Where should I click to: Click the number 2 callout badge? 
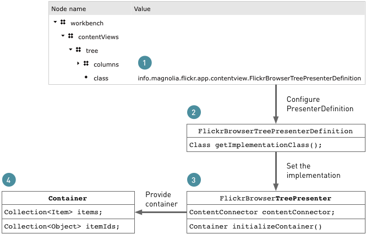(x=194, y=112)
